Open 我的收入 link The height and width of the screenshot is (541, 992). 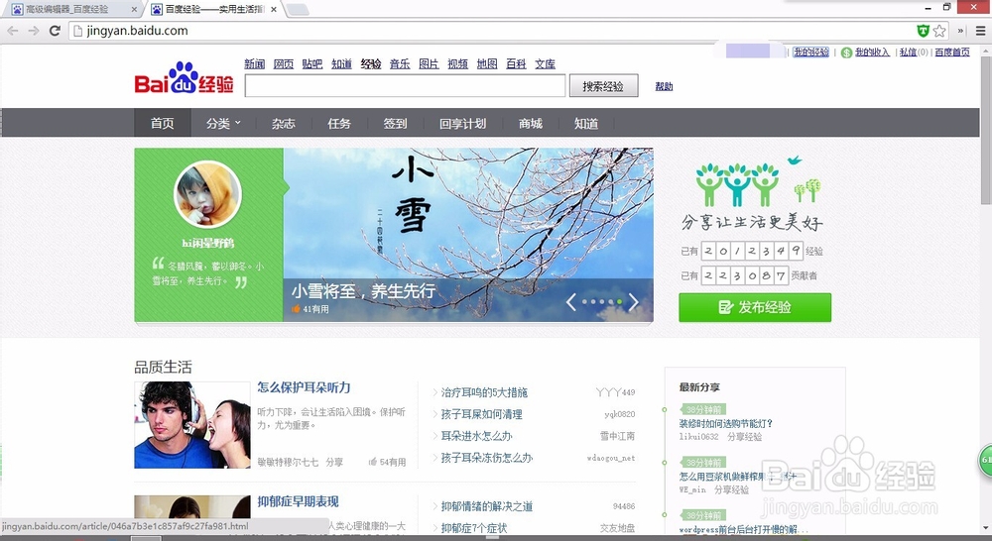coord(872,52)
